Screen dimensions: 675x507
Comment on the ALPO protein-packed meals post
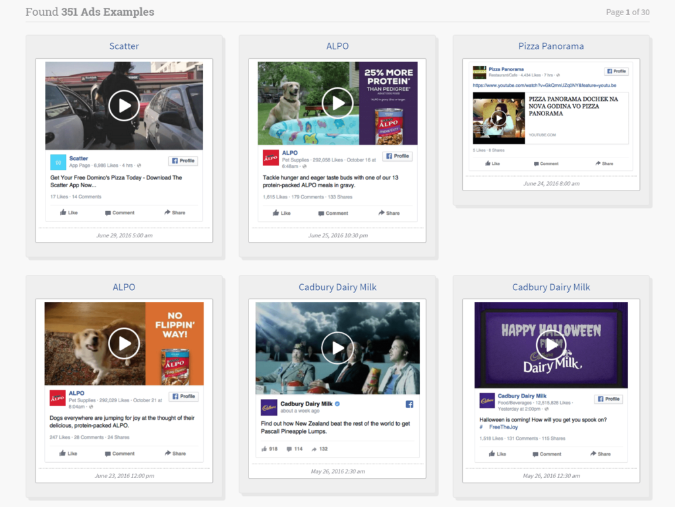(x=333, y=213)
